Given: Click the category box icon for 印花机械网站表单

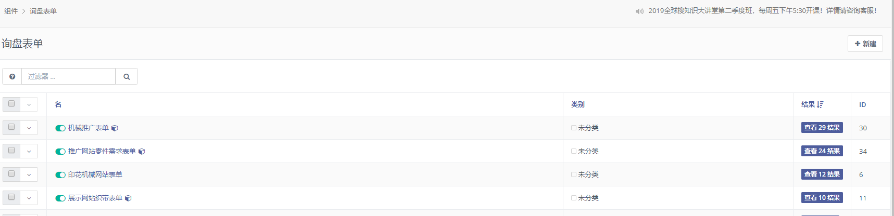Looking at the screenshot, I should tap(574, 174).
